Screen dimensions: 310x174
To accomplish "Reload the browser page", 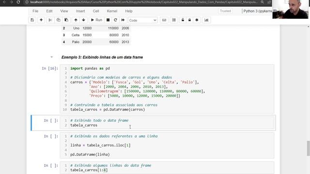I will [18, 2].
